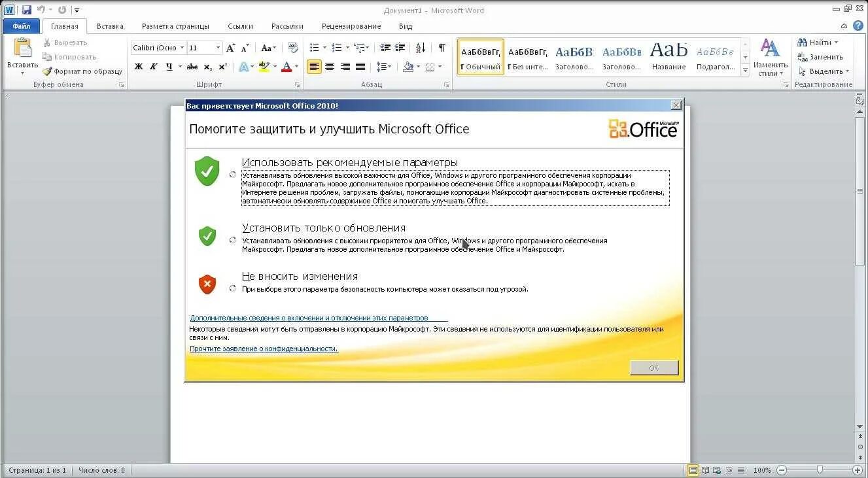Click the Clear Formatting eraser icon
Viewport: 868px width, 478px height.
(x=293, y=48)
